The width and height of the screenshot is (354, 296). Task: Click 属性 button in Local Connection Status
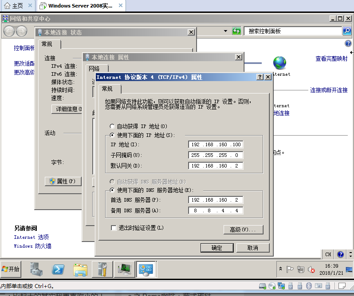[63, 181]
